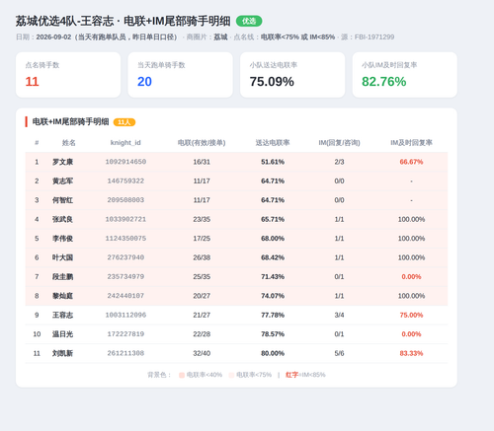494x431 pixels.
Task: Click rider name 王容志 in table
Action: click(62, 315)
